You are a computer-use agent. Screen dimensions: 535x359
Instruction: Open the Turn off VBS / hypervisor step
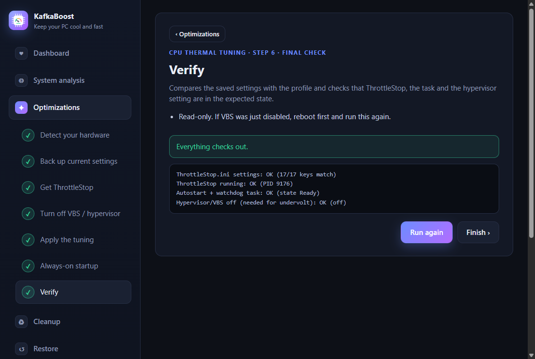click(x=73, y=214)
